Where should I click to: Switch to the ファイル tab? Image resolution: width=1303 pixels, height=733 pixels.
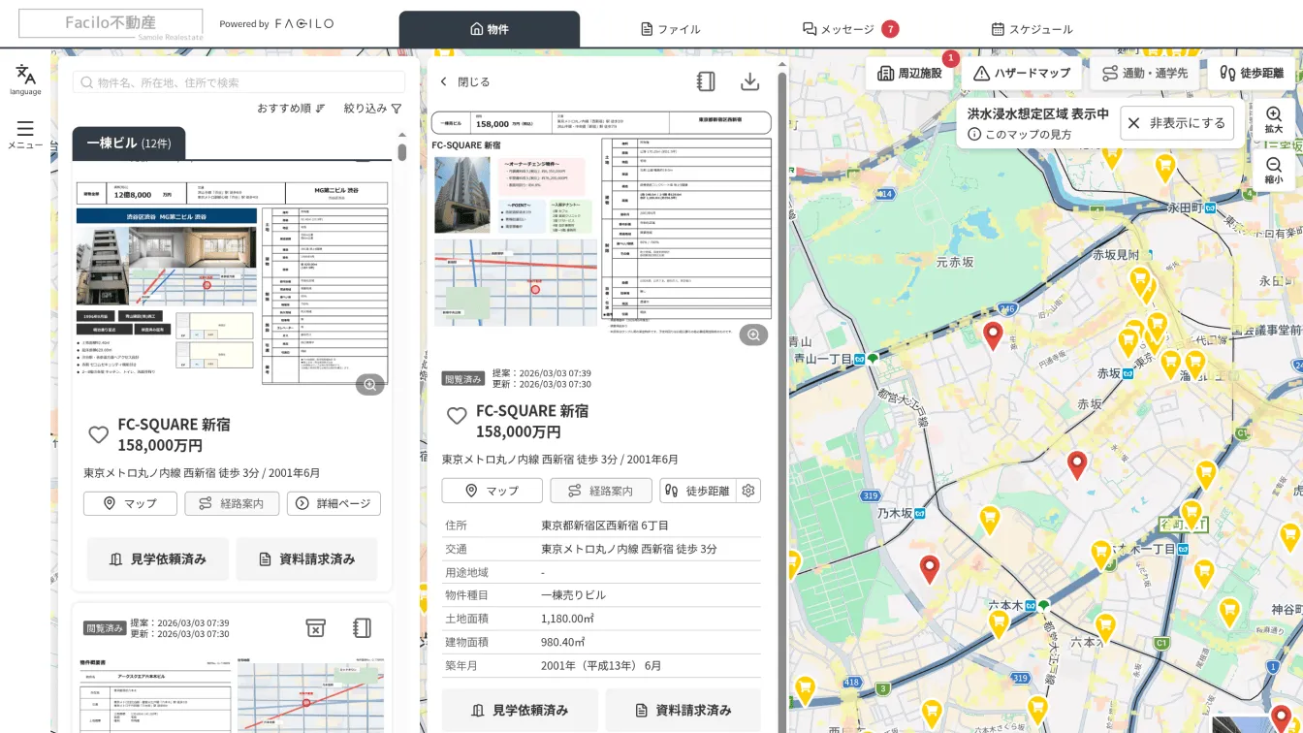[670, 29]
